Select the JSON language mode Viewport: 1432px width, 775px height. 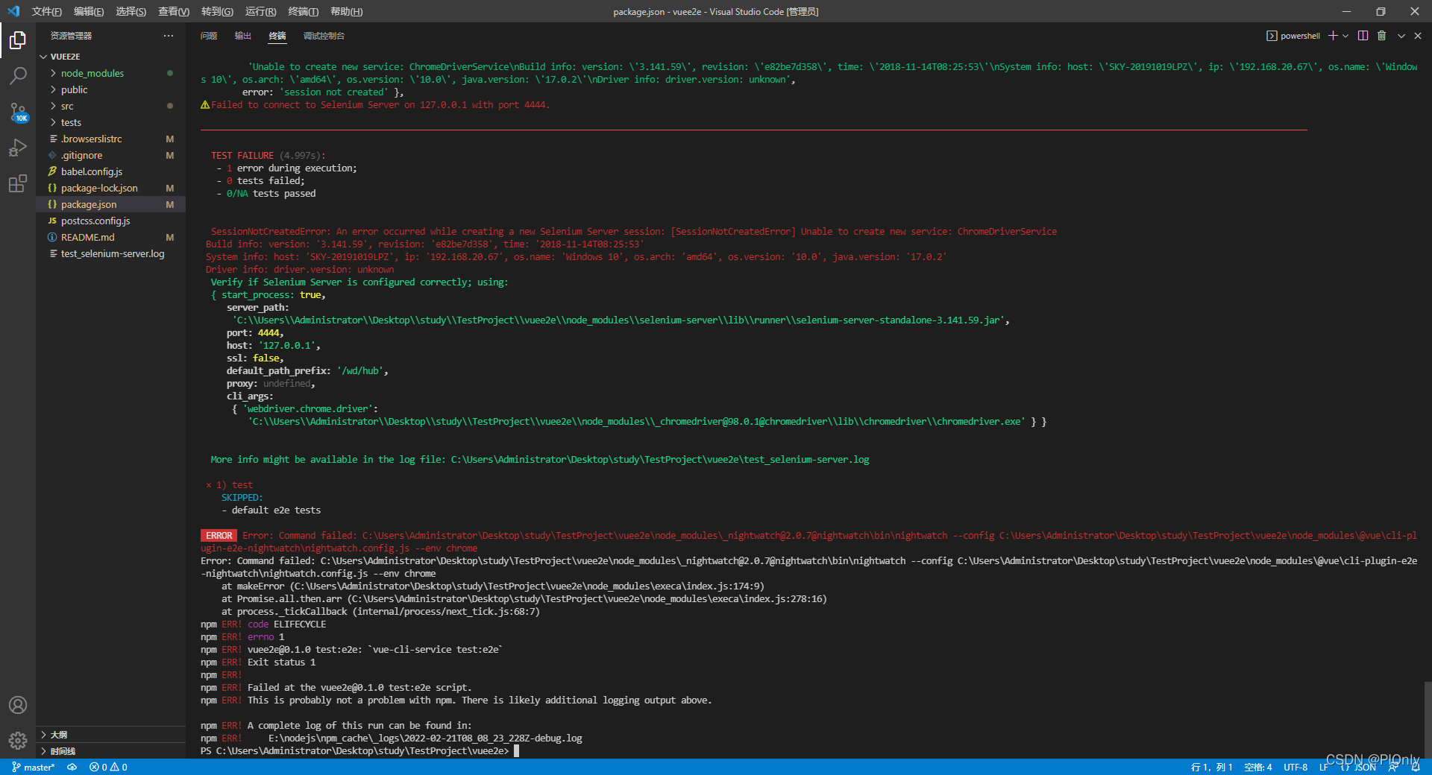tap(1359, 767)
